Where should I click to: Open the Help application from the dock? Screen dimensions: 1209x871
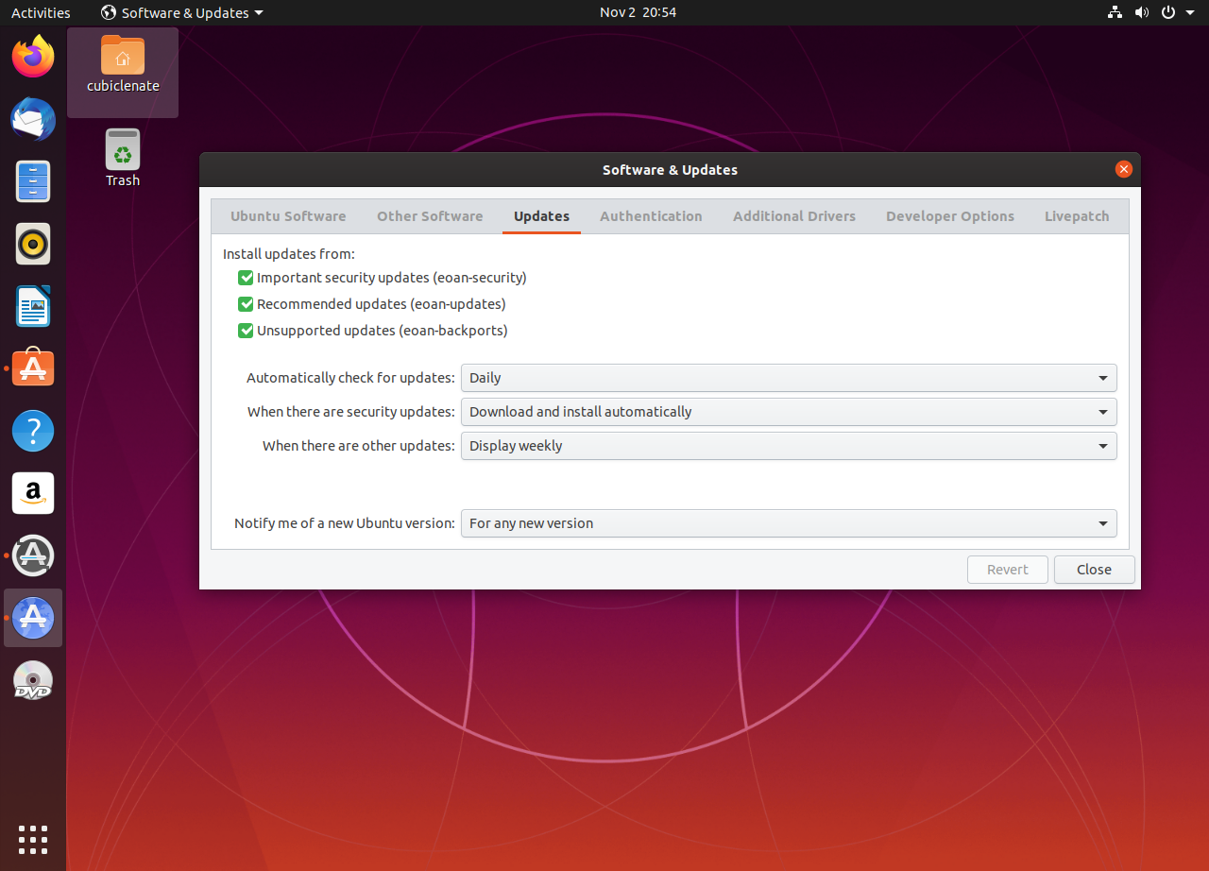coord(33,431)
